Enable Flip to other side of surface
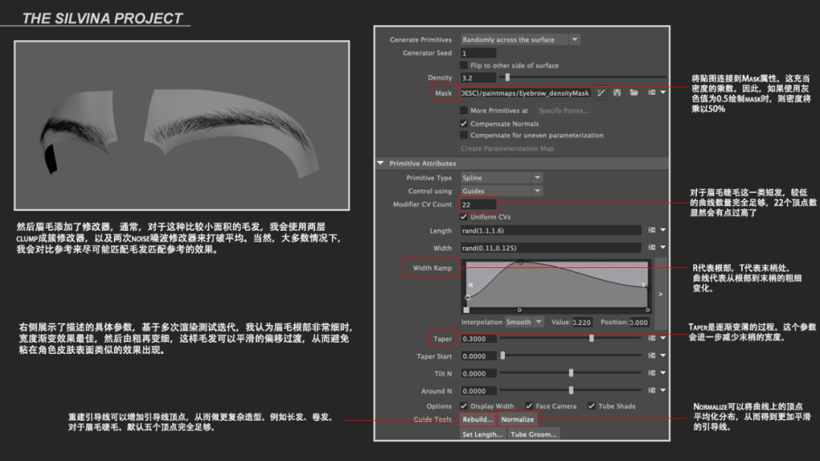 (x=463, y=65)
